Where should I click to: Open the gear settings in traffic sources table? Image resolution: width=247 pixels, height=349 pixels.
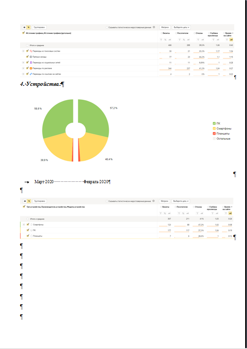click(154, 27)
